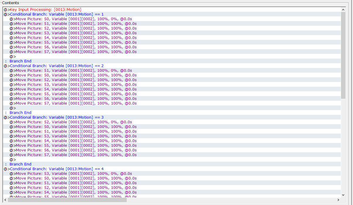The width and height of the screenshot is (353, 205).
Task: Click the horizontal scrollbar left arrow
Action: coord(6,200)
